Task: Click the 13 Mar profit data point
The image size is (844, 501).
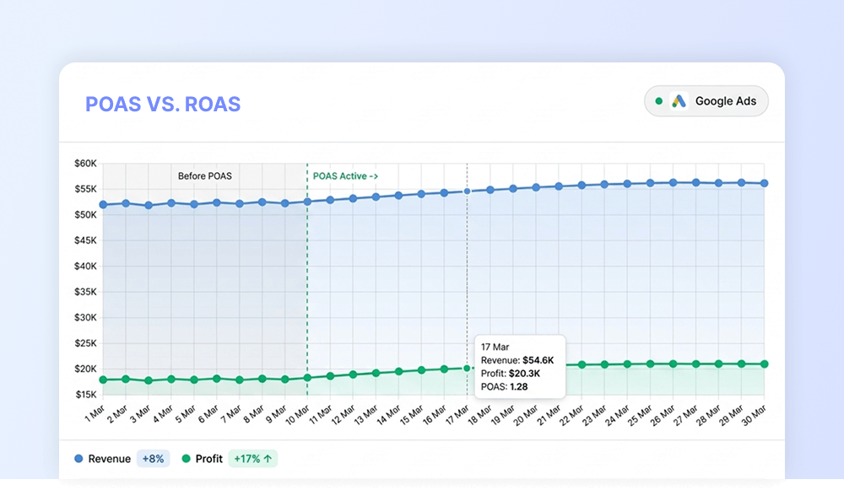Action: point(376,373)
